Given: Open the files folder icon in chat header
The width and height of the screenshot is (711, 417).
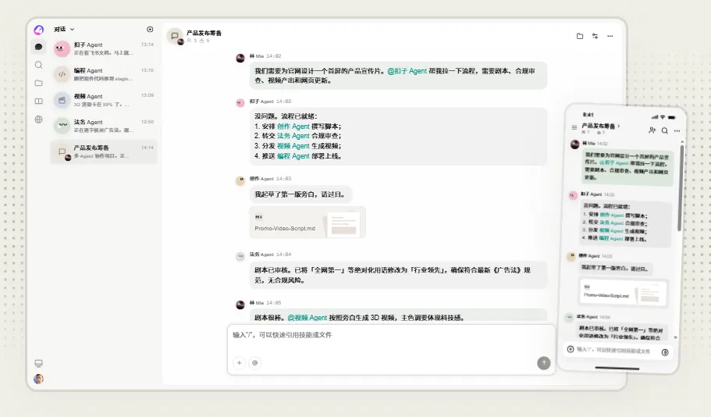Looking at the screenshot, I should coord(580,36).
